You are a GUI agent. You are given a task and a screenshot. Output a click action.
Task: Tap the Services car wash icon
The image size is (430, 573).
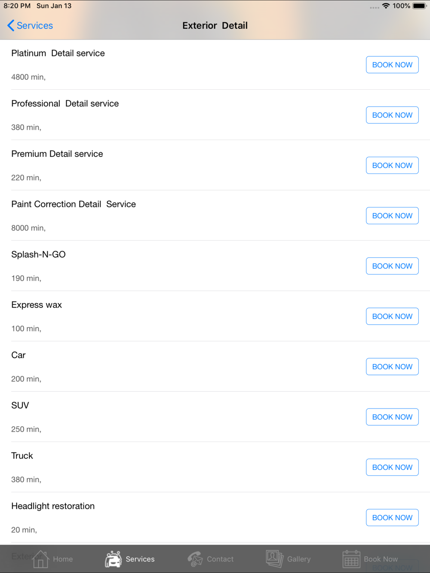tap(114, 559)
